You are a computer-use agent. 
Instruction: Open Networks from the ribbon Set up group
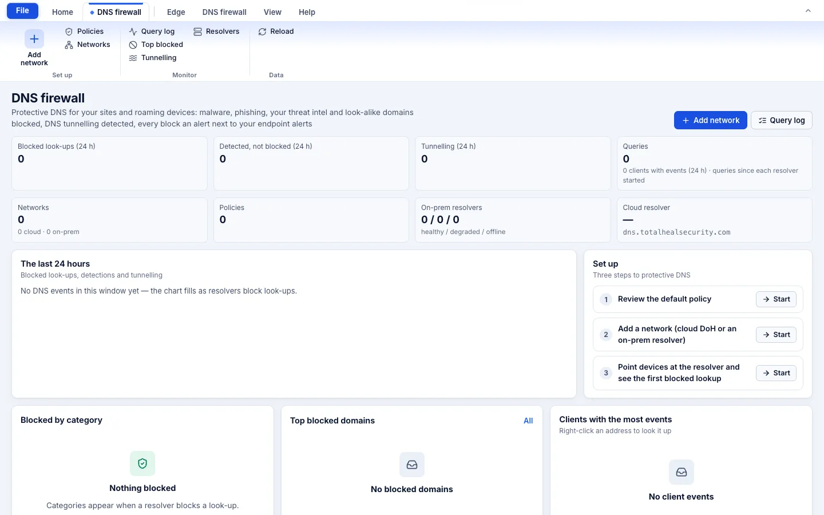point(88,45)
